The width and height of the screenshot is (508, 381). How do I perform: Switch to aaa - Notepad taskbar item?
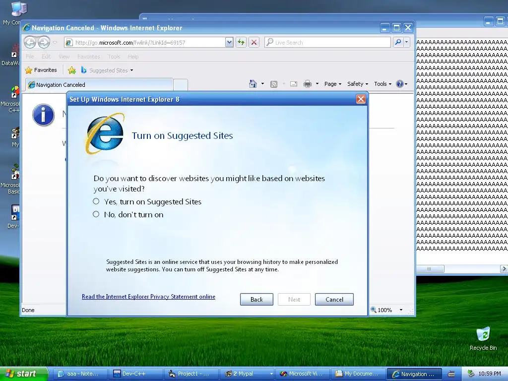pos(80,374)
